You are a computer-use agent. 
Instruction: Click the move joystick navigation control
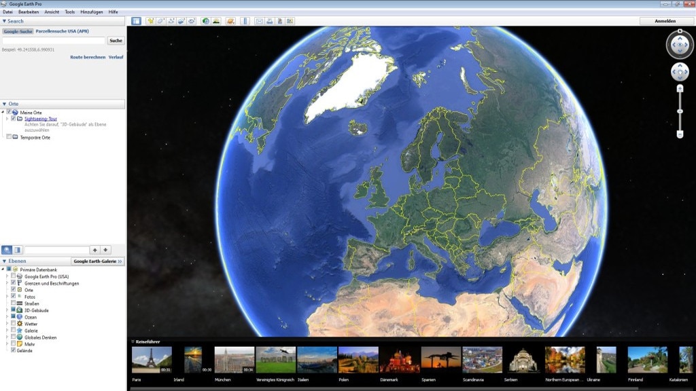point(680,72)
